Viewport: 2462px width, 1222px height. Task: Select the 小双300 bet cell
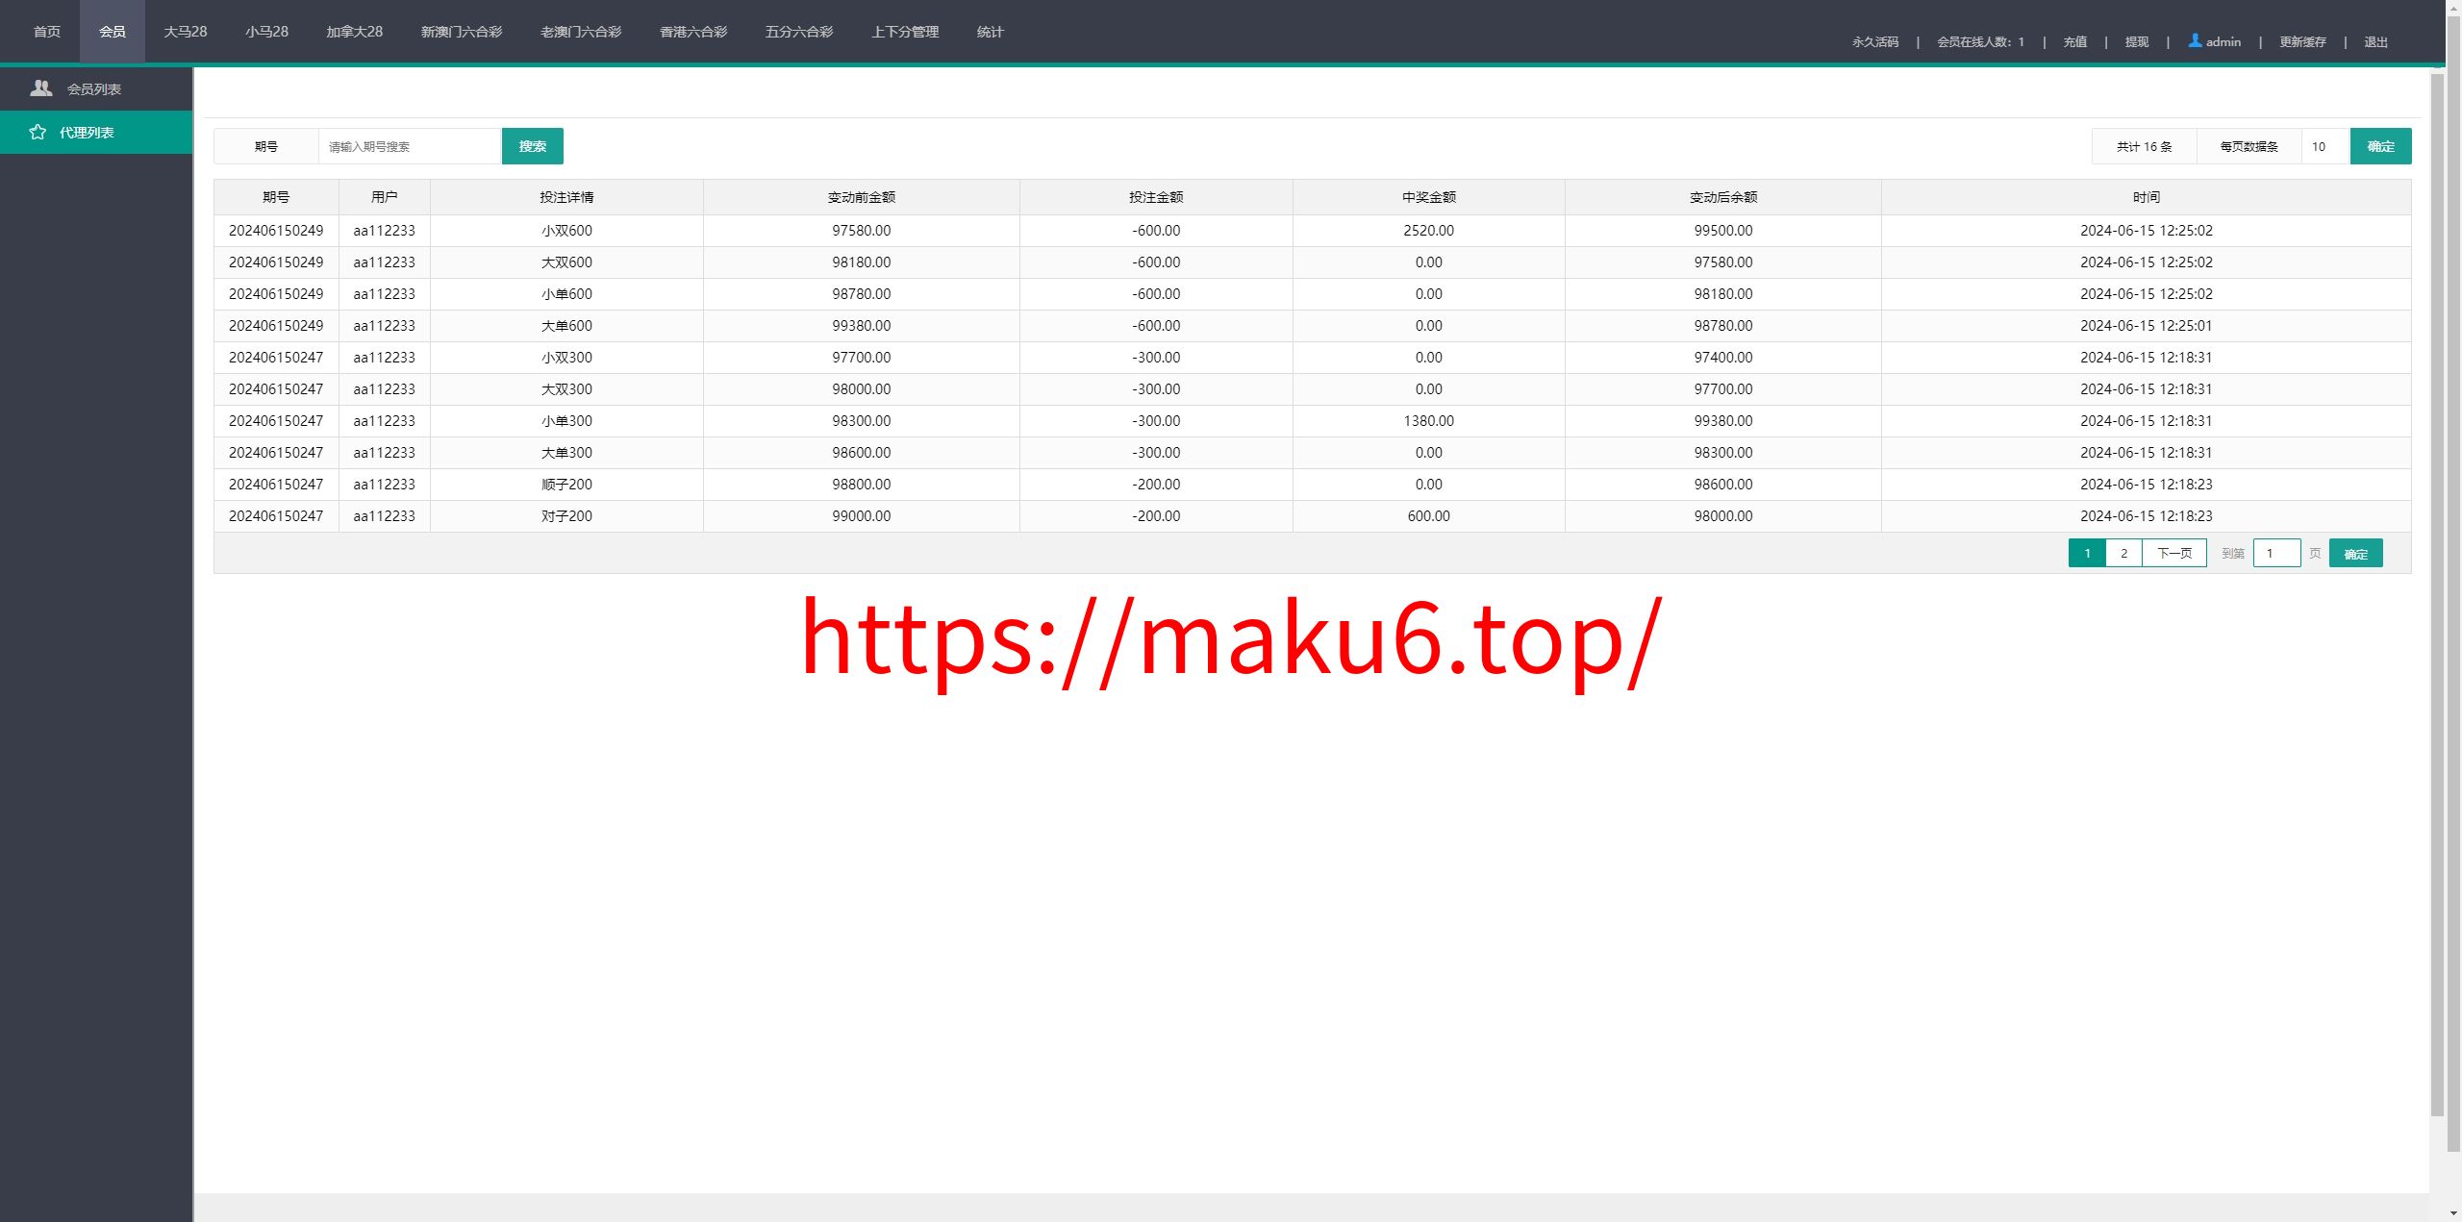(566, 358)
